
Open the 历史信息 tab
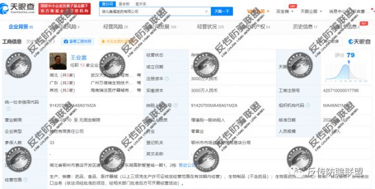pos(305,27)
